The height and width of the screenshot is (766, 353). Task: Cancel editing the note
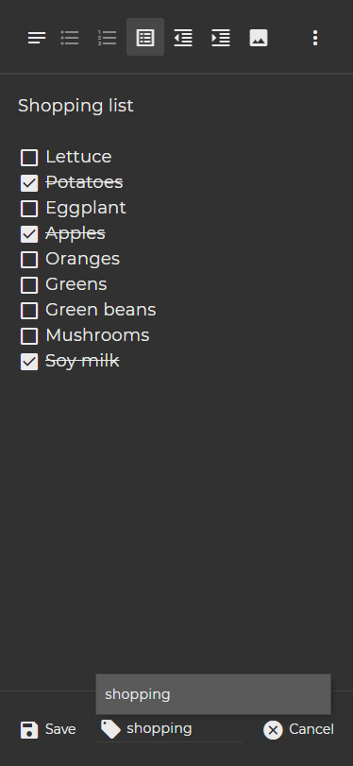298,729
